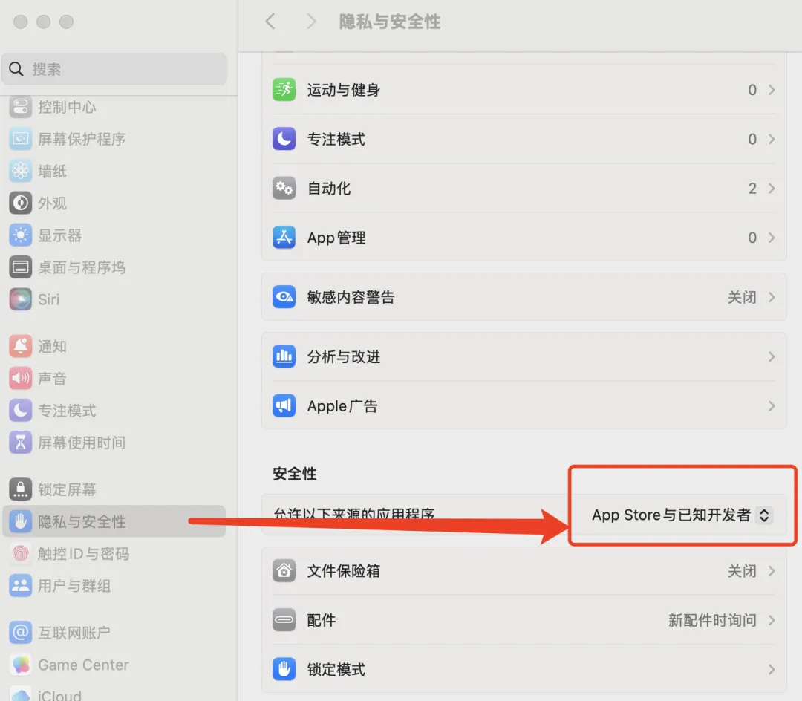Click 新配件时询问 value in 配件 row

712,620
